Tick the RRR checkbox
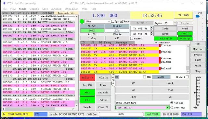208x119 pixels. (145, 77)
